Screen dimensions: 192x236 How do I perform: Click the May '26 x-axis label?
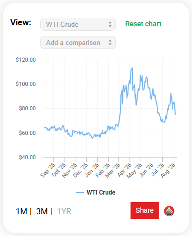135,171
